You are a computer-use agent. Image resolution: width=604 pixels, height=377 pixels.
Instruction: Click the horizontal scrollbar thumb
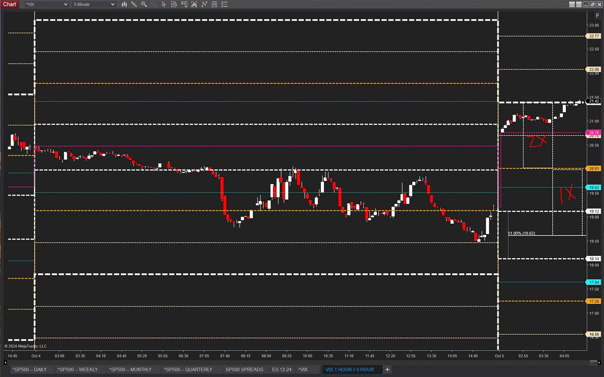[x=593, y=362]
